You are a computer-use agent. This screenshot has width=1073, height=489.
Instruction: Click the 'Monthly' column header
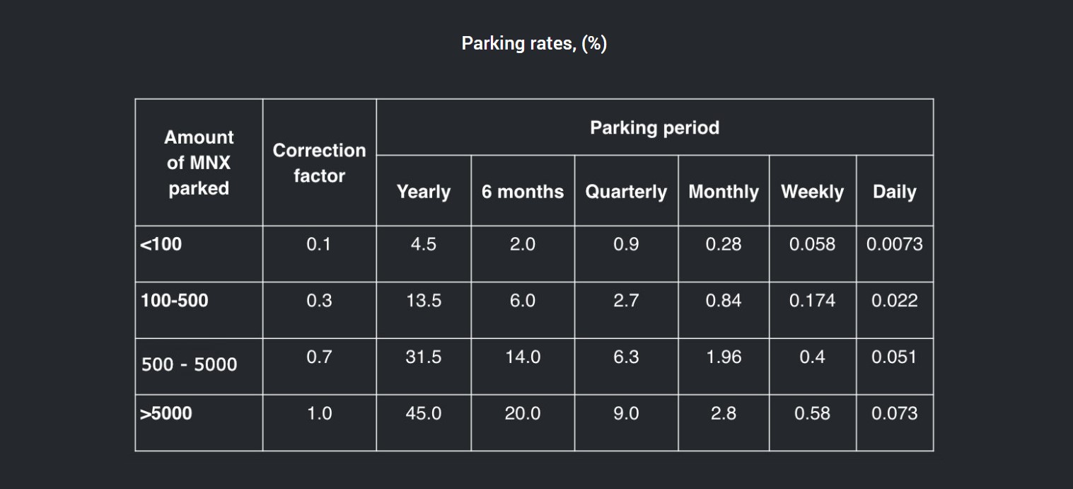click(x=723, y=192)
